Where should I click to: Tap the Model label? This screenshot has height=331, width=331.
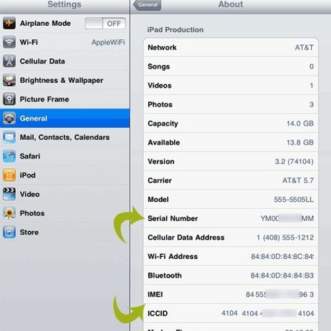158,199
